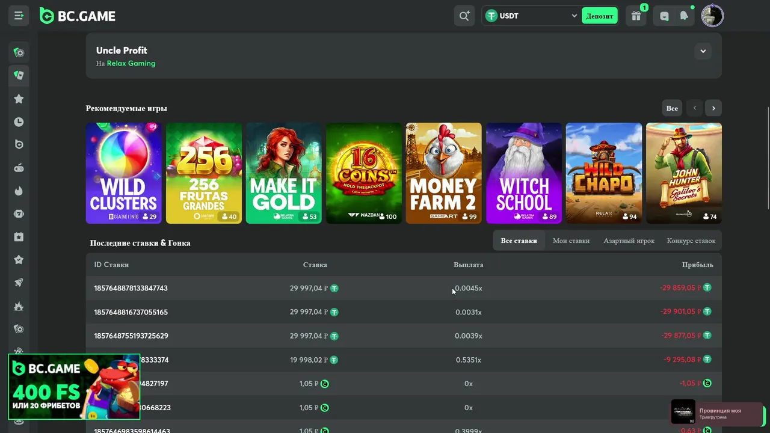The width and height of the screenshot is (770, 433).
Task: Open the calendar star sidebar icon
Action: pos(19,237)
